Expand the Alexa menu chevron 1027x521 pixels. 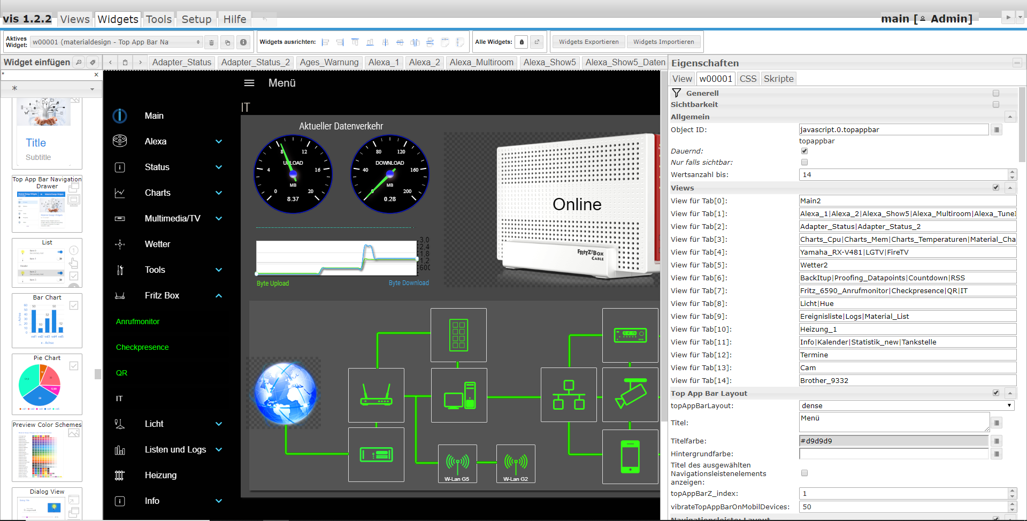(219, 141)
